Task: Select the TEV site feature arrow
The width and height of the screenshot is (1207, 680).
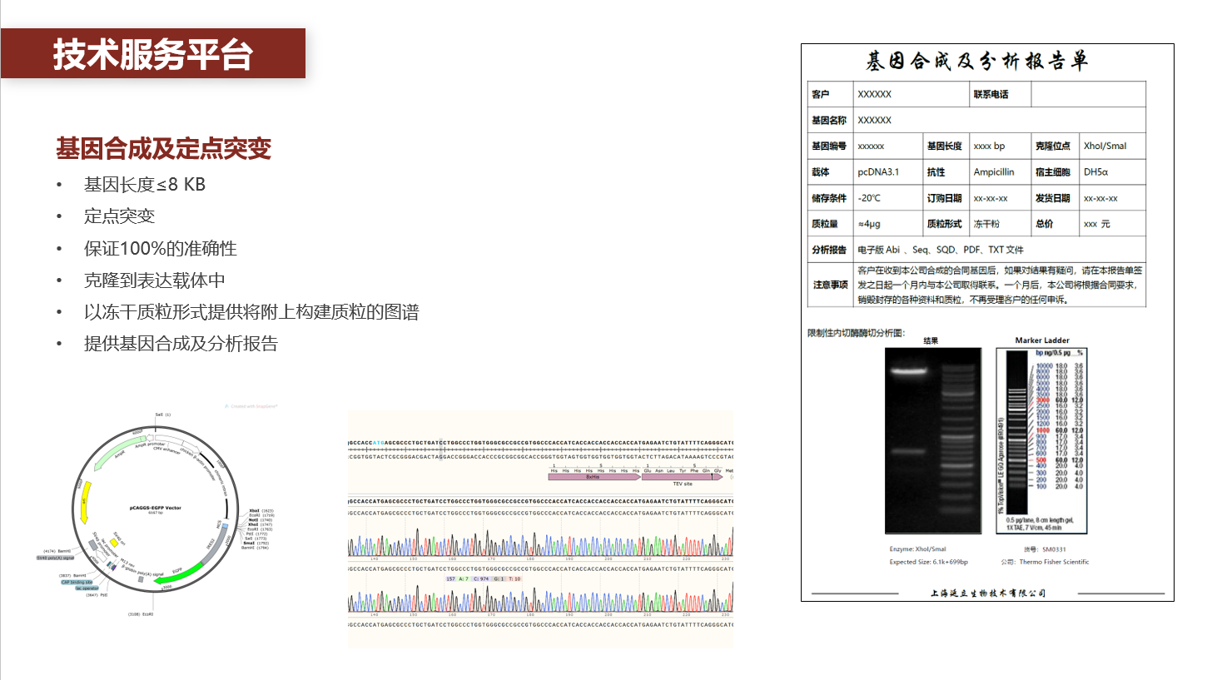Action: coord(675,477)
